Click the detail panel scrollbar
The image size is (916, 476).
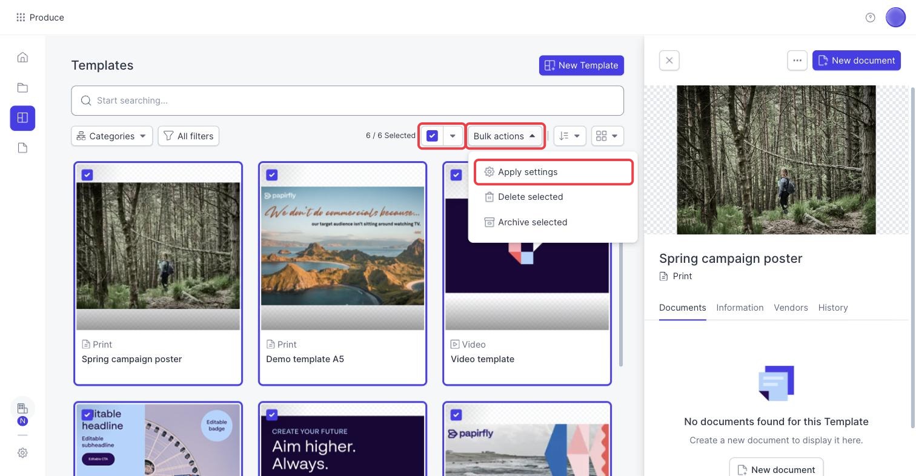pyautogui.click(x=913, y=257)
